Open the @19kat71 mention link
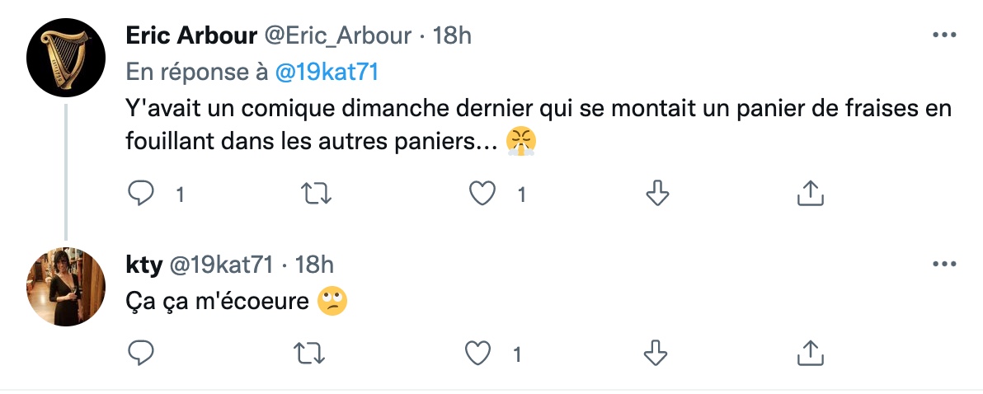983x394 pixels. [x=327, y=73]
